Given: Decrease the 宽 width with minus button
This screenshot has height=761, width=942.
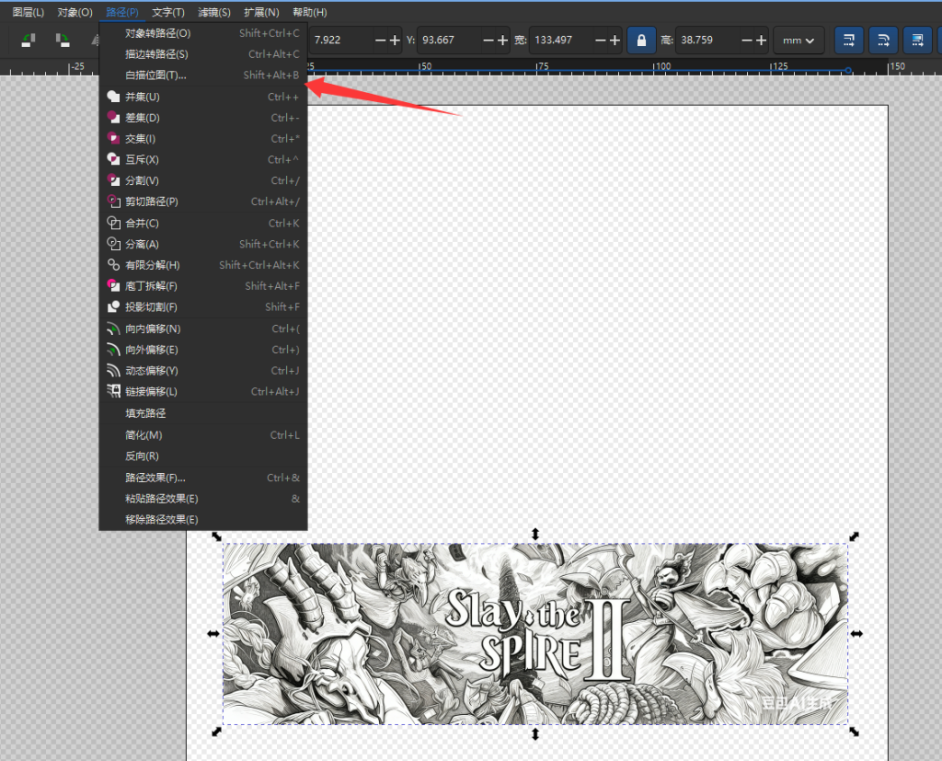Looking at the screenshot, I should tap(601, 40).
